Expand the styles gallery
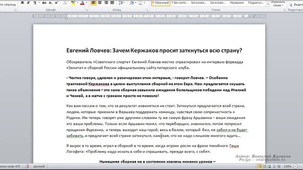This screenshot has height=170, width=303. pos(268,4)
